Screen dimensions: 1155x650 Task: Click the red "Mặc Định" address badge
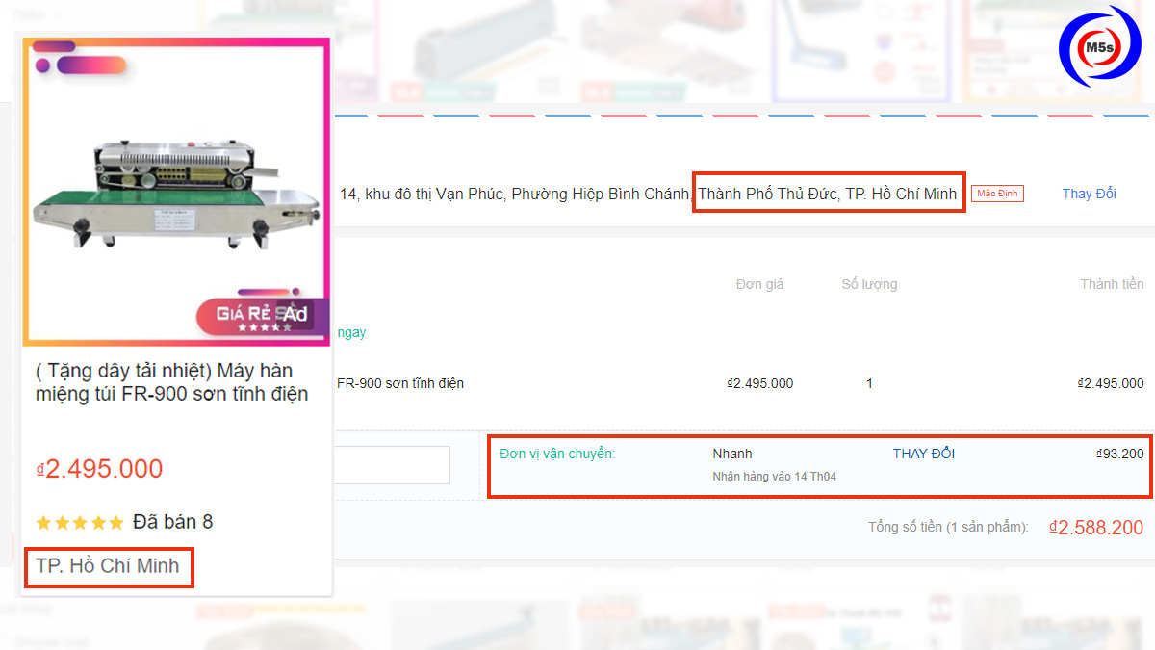(x=997, y=194)
